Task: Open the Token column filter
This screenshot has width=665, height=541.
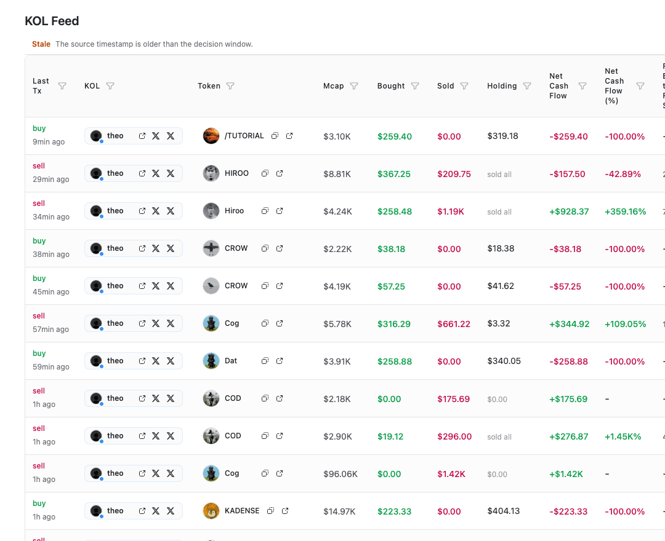Action: tap(230, 86)
